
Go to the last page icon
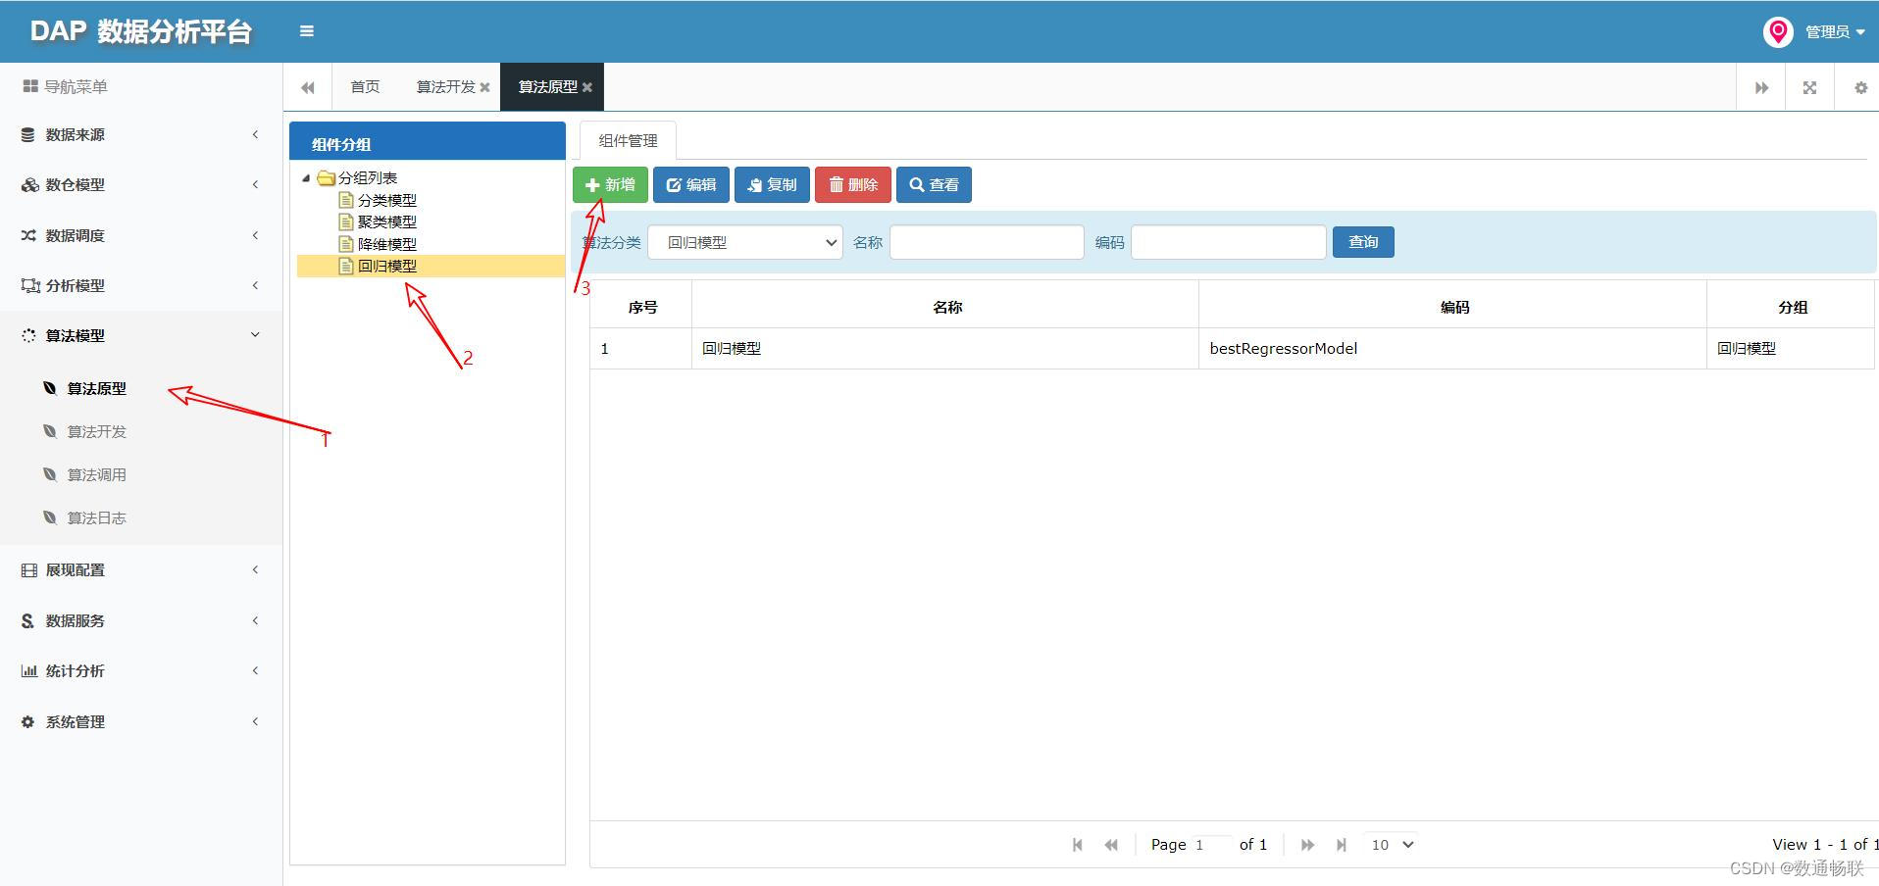[1342, 845]
